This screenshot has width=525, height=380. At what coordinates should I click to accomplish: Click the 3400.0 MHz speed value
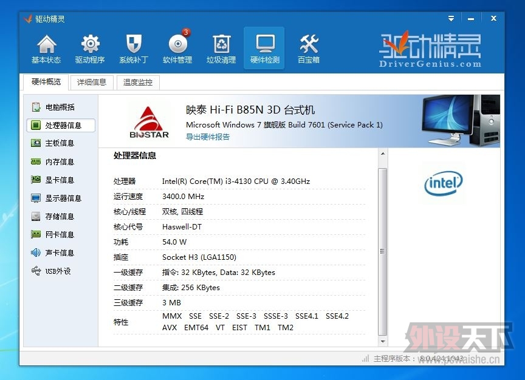click(183, 196)
